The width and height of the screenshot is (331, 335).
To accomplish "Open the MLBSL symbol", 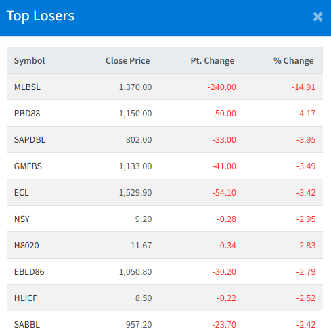I will pos(27,87).
